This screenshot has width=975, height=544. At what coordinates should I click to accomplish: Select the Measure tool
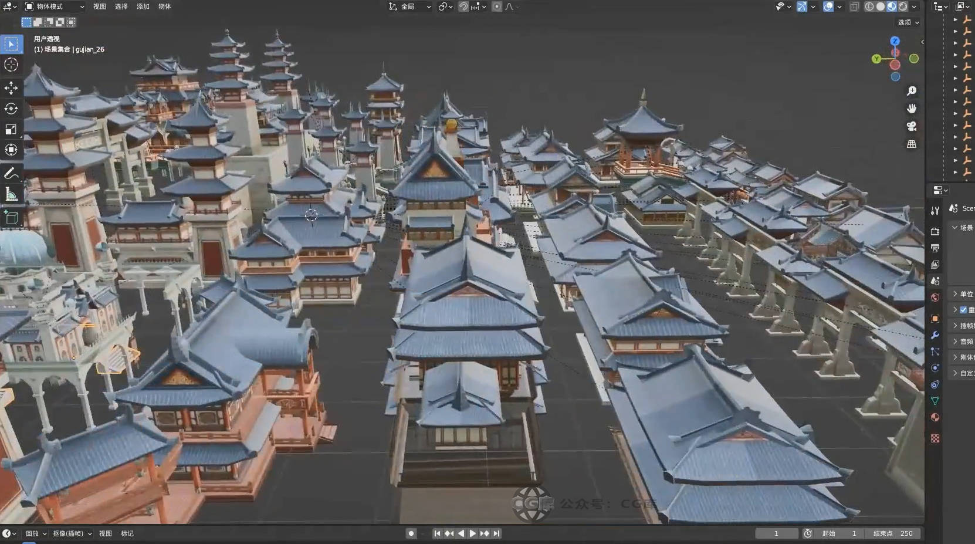click(x=11, y=194)
